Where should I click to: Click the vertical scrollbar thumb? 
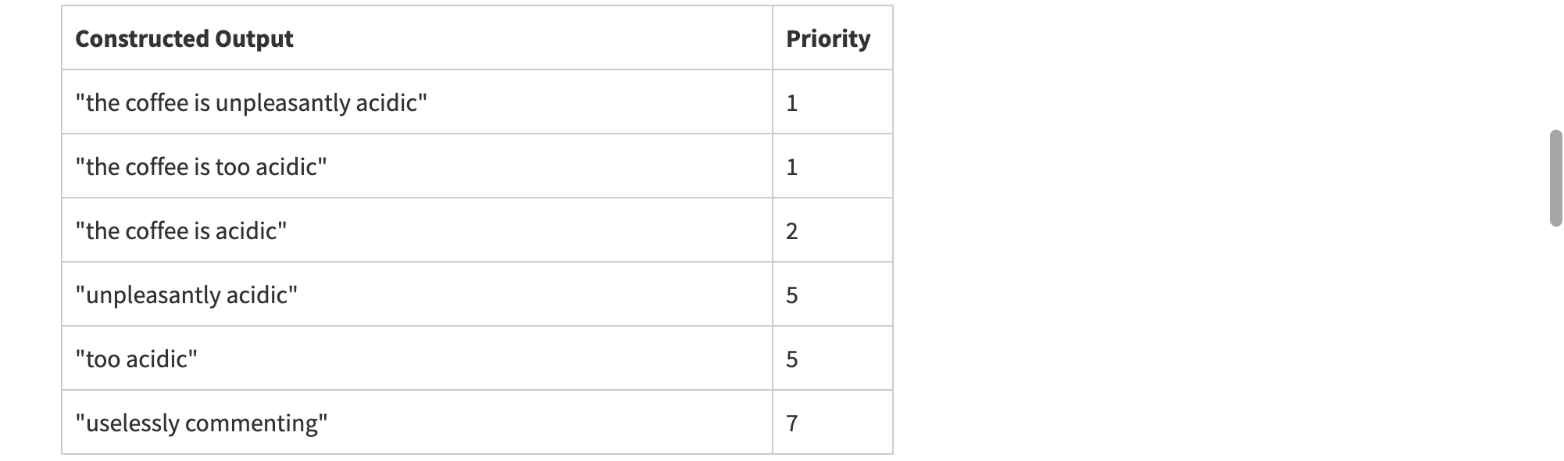[x=1555, y=178]
